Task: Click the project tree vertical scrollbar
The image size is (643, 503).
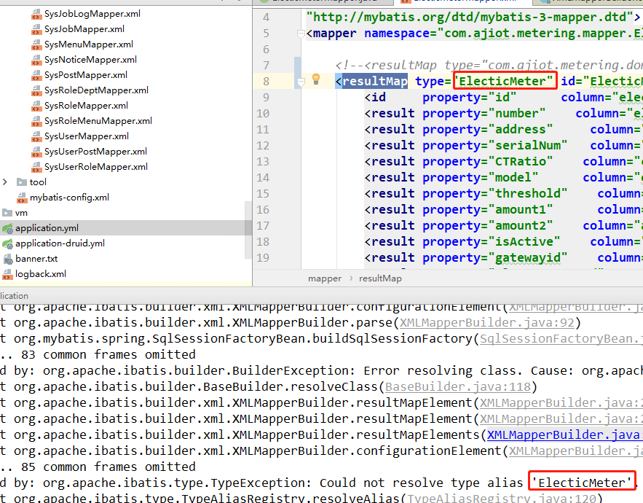Action: coord(248,230)
